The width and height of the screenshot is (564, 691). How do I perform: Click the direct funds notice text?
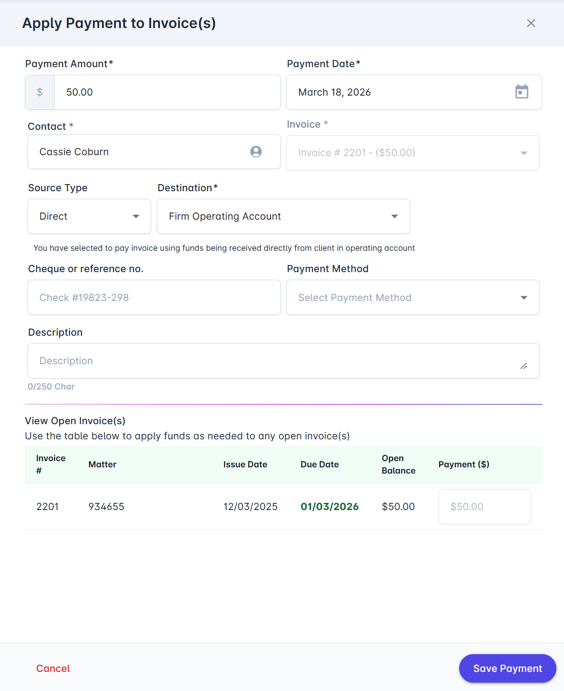click(224, 248)
